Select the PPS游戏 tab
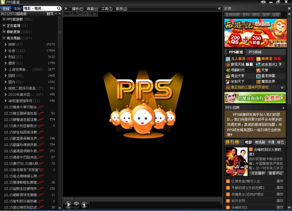Image resolution: width=292 pixels, height=211 pixels. [236, 52]
